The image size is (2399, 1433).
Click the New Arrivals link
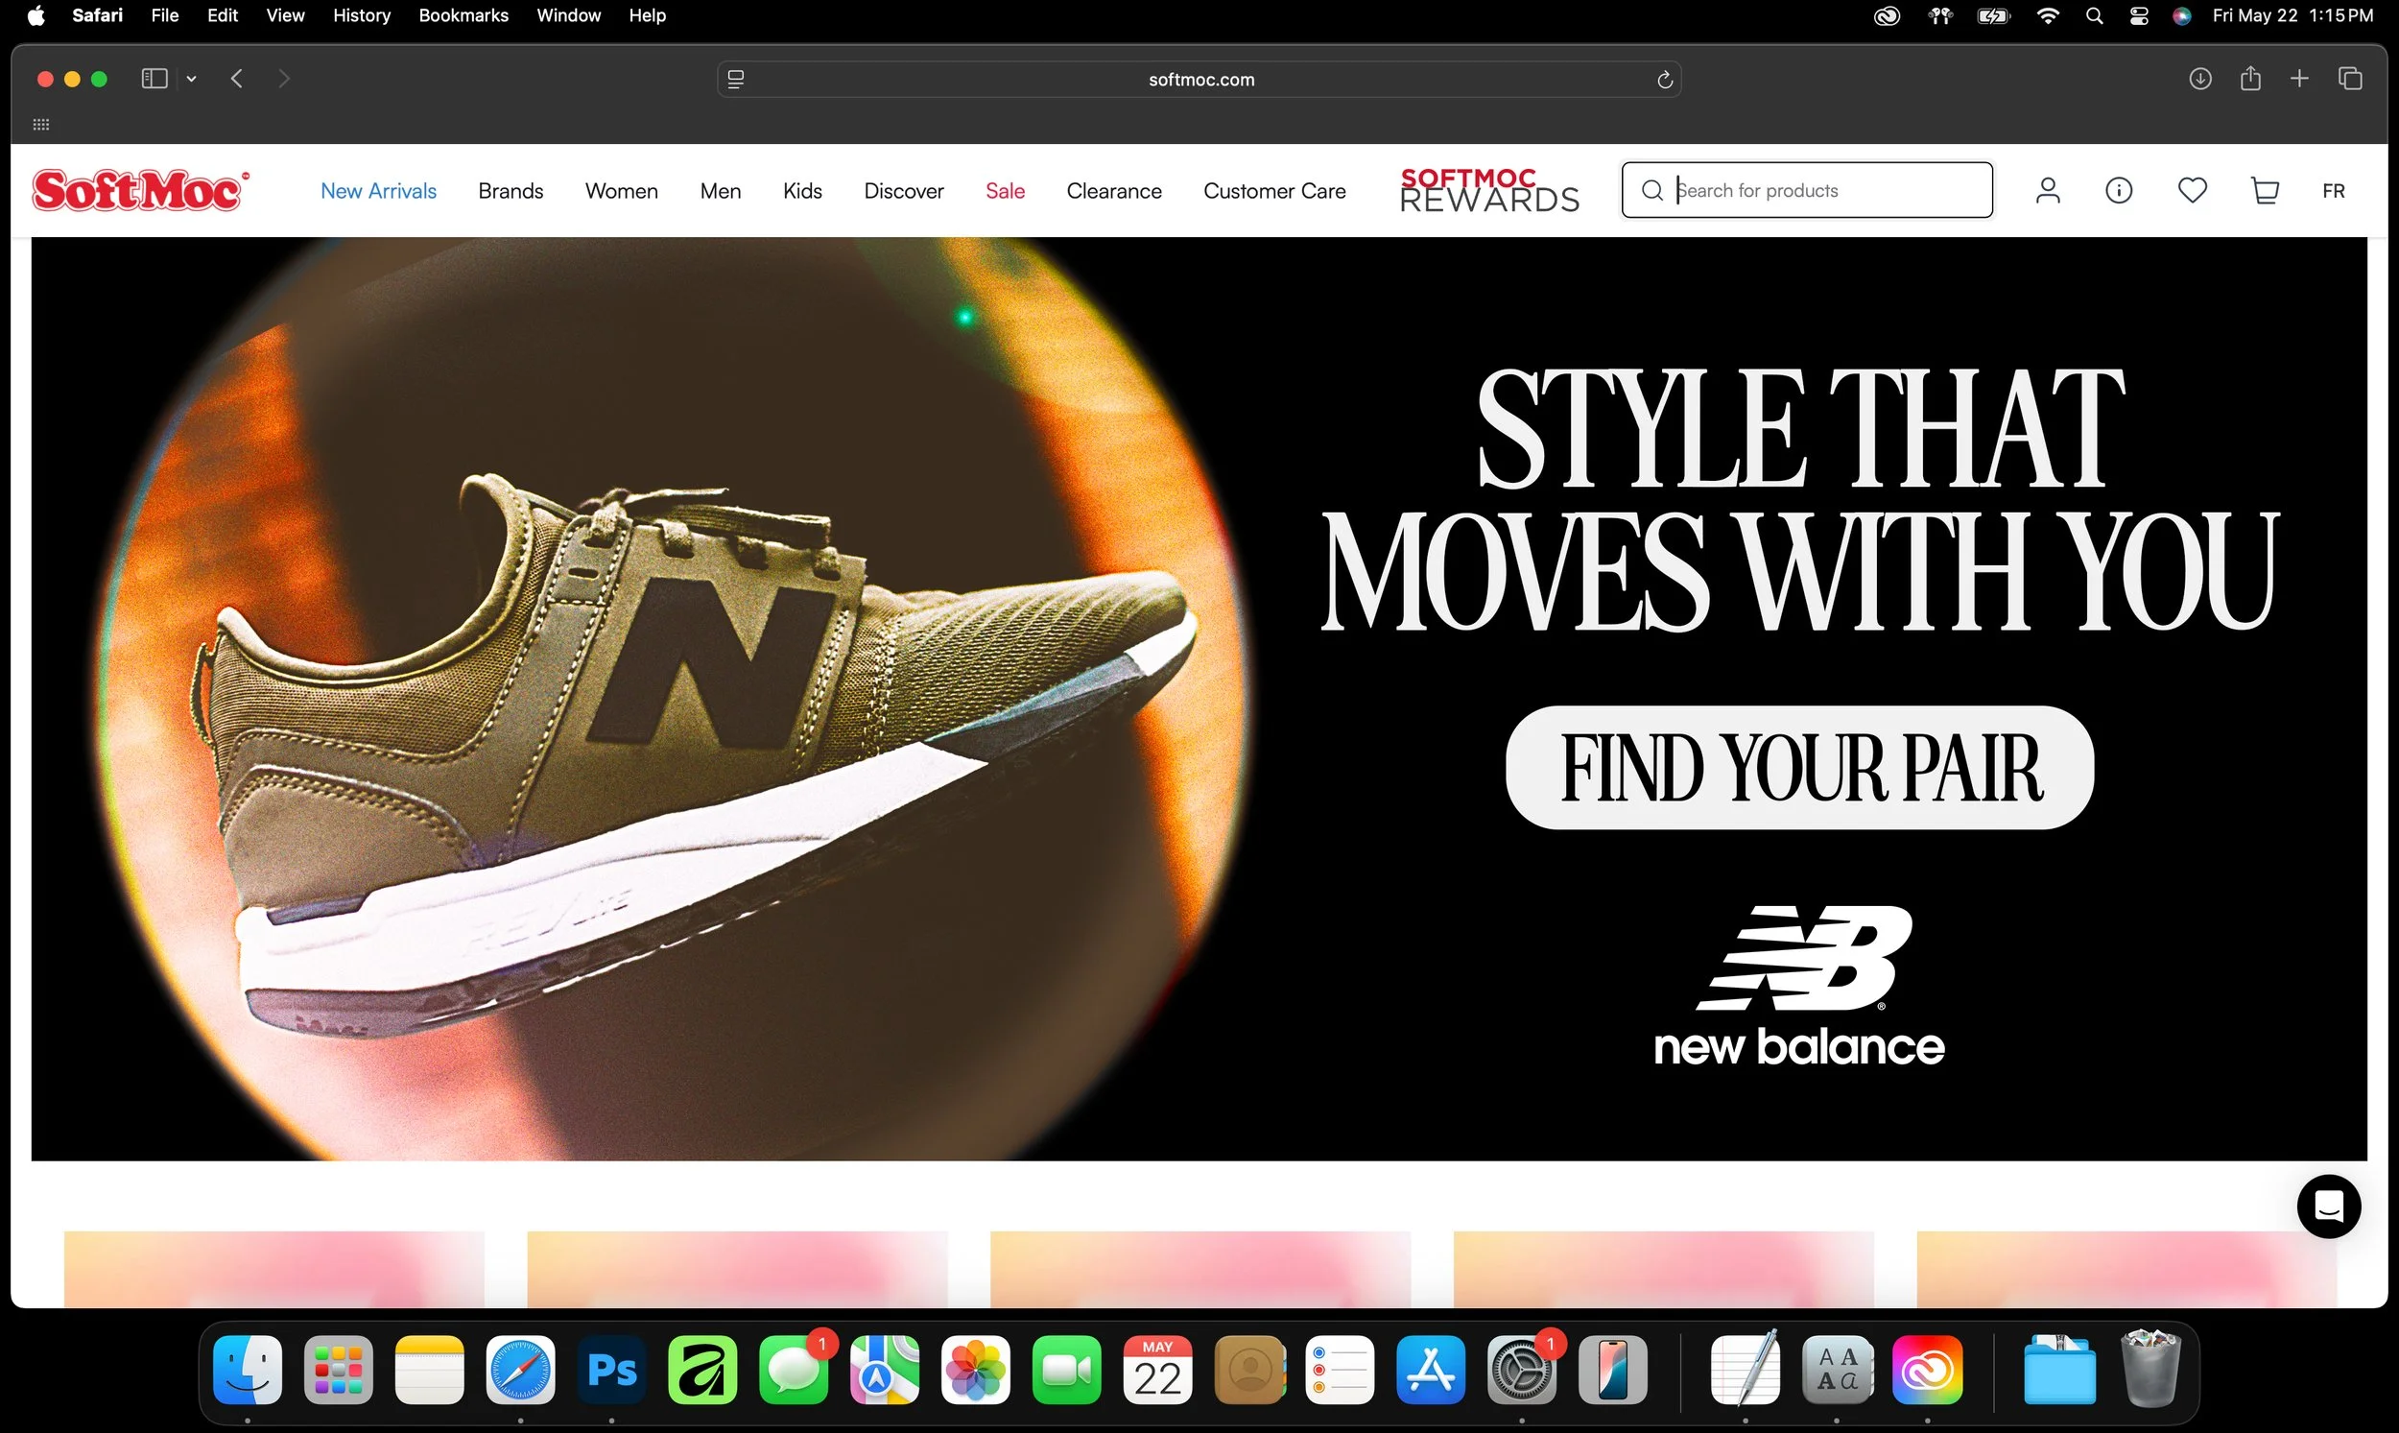pos(378,191)
